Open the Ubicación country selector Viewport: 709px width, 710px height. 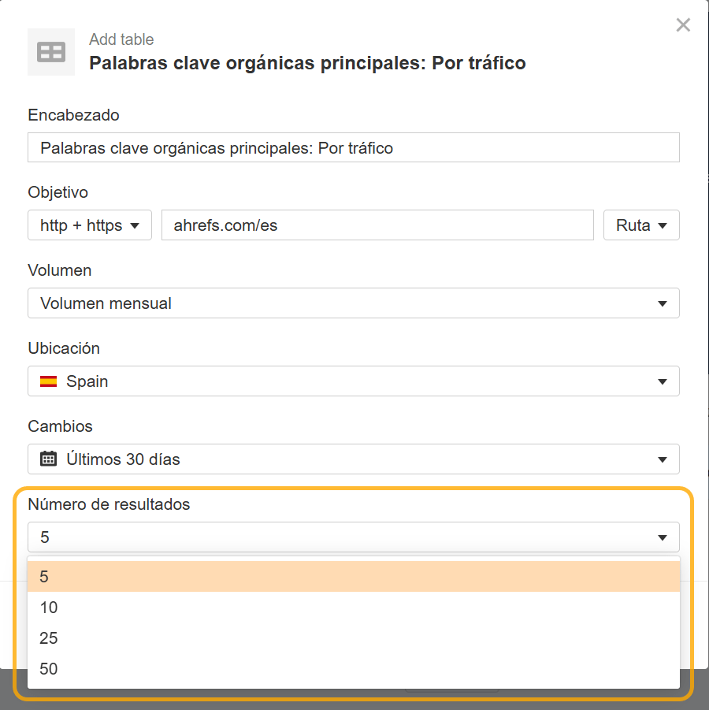[x=353, y=381]
